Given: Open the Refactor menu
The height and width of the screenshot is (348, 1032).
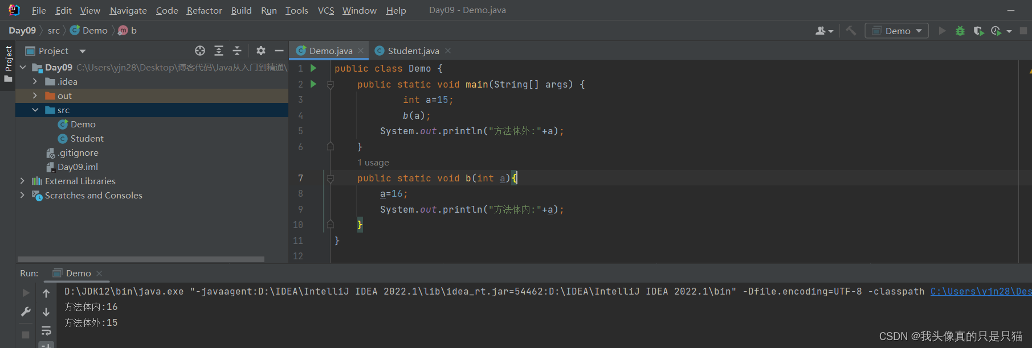Looking at the screenshot, I should point(205,10).
